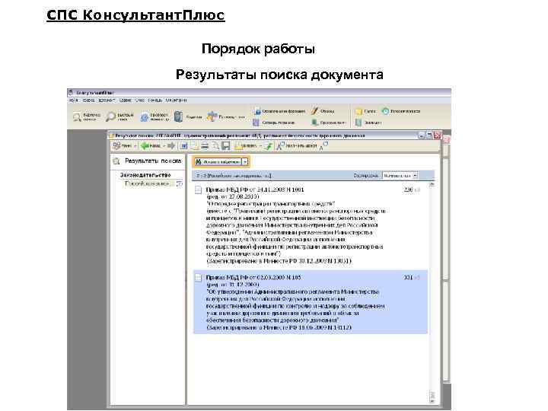Save with the floppy disk icon

click(226, 145)
